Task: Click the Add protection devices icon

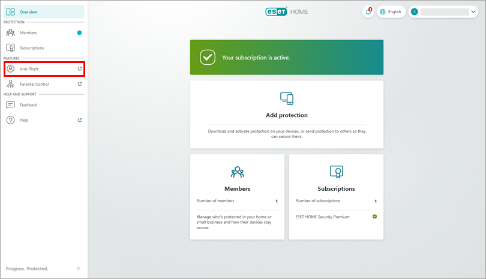Action: [286, 98]
